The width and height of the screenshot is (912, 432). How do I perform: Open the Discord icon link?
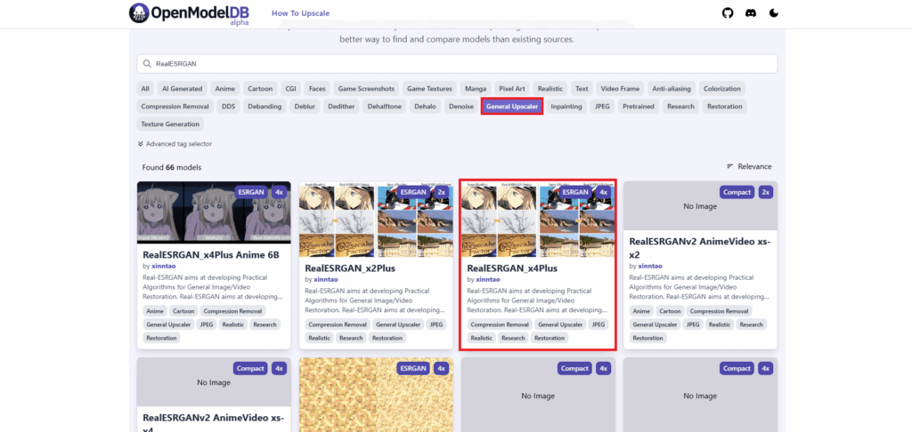[x=750, y=13]
